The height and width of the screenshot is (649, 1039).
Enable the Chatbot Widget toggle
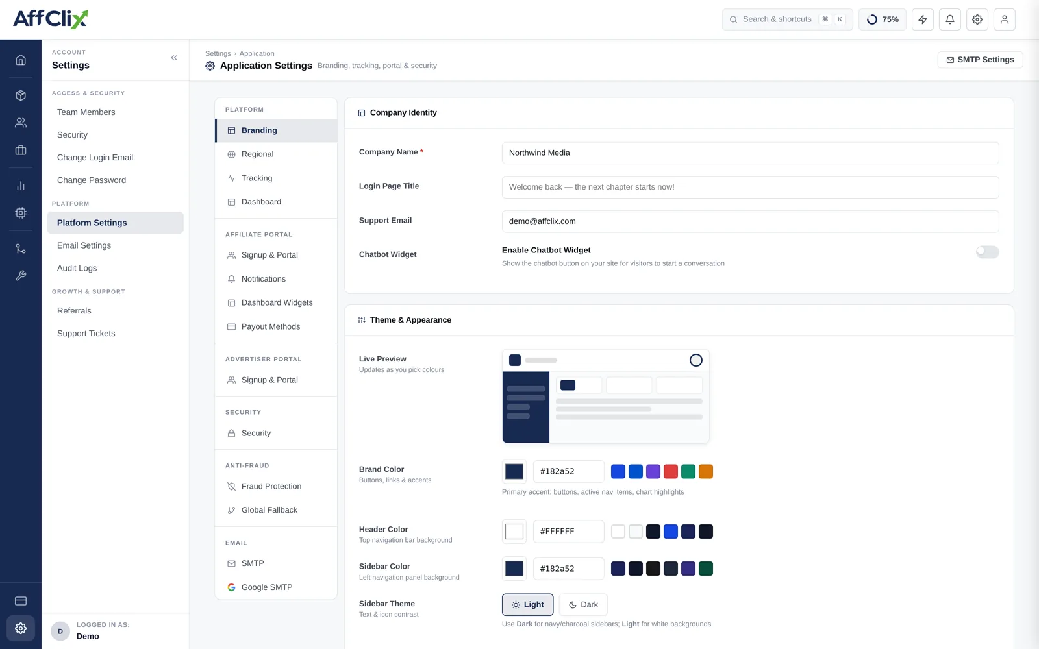(x=987, y=252)
